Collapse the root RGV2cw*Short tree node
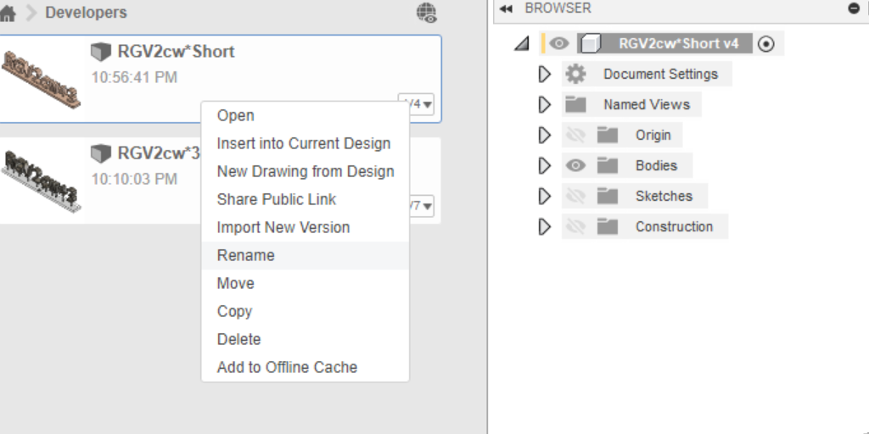The height and width of the screenshot is (434, 869). [x=522, y=44]
